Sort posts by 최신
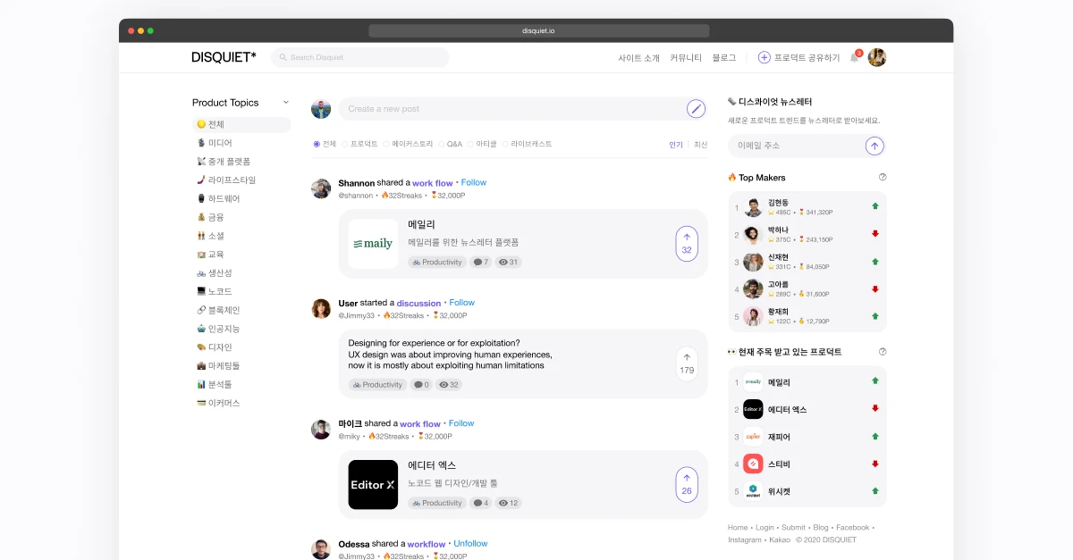 pyautogui.click(x=701, y=144)
